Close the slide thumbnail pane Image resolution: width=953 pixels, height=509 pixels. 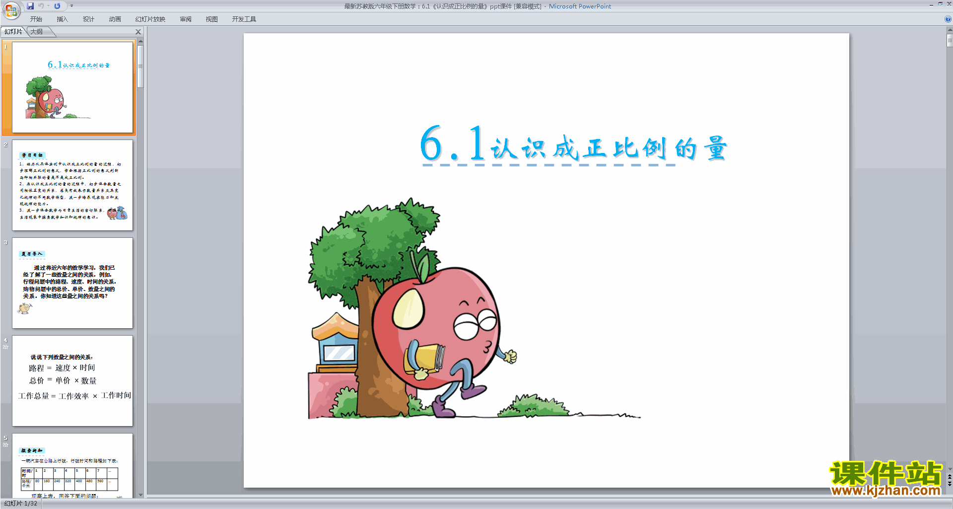tap(138, 32)
